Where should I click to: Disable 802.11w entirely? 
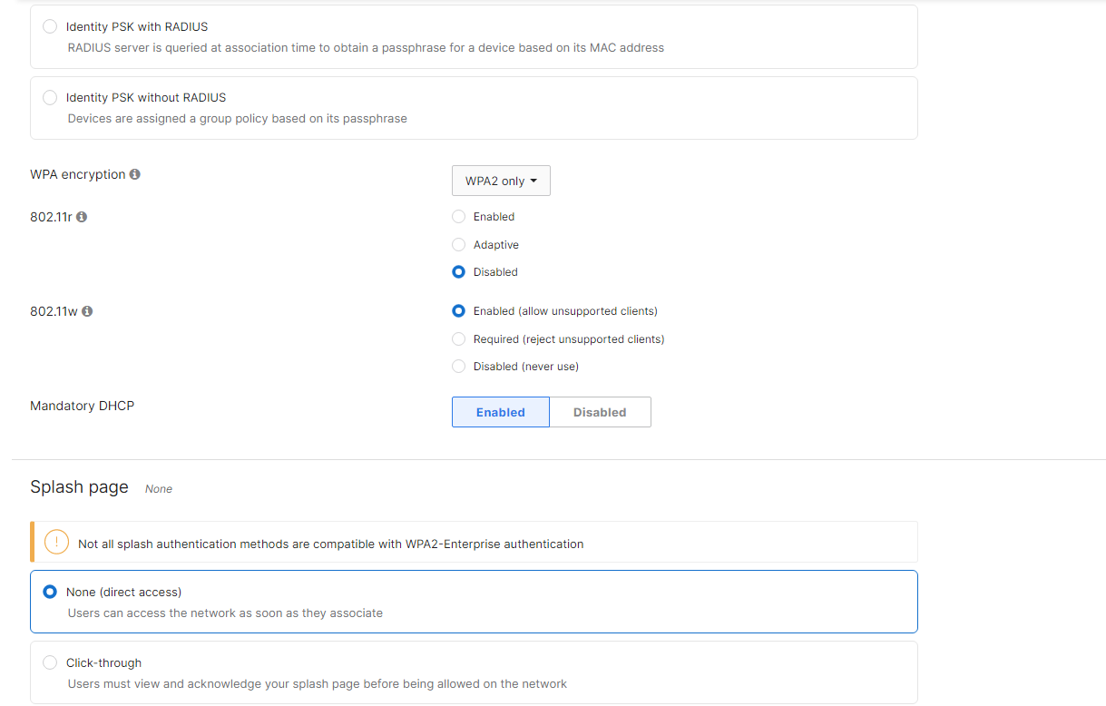coord(458,366)
